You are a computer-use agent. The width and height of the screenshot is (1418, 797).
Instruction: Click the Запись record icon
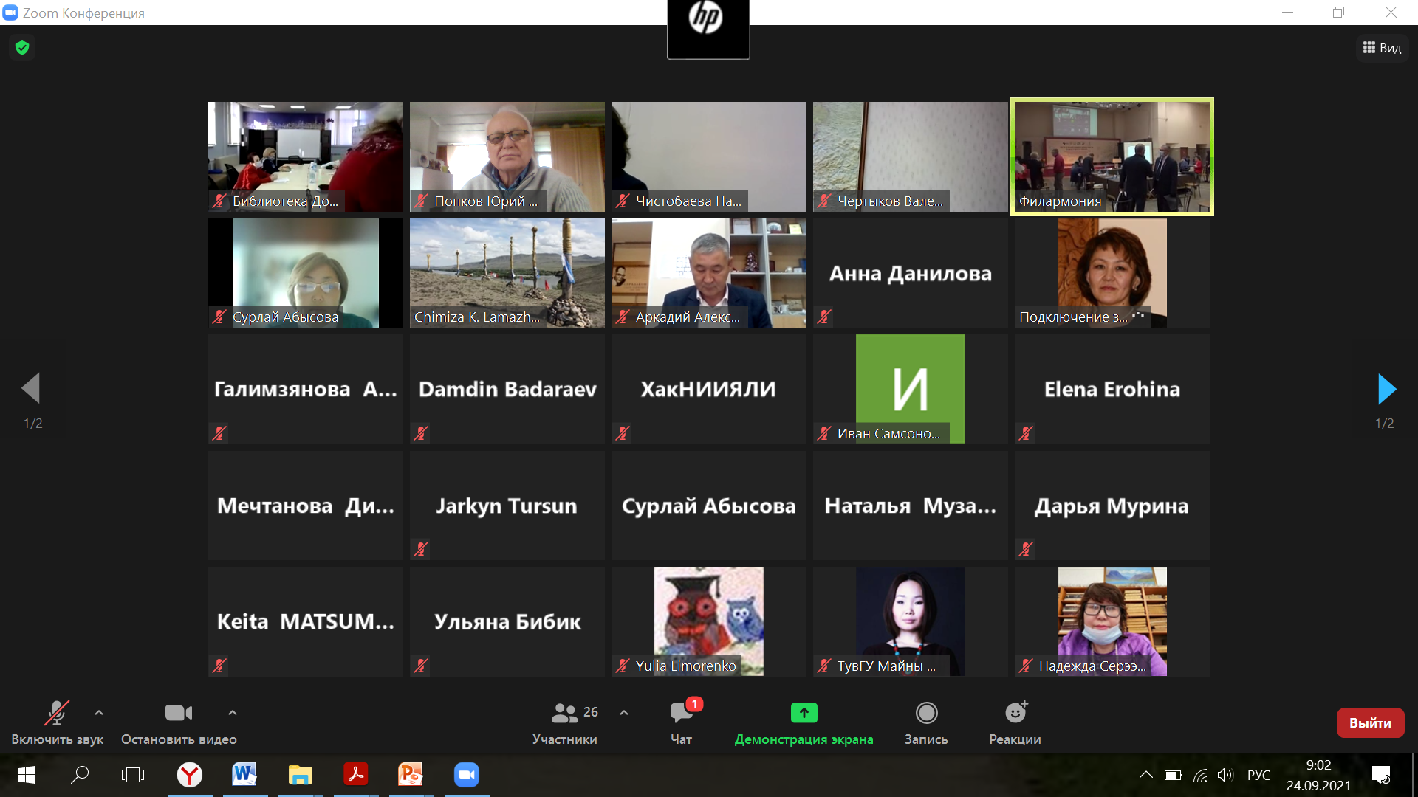(926, 713)
